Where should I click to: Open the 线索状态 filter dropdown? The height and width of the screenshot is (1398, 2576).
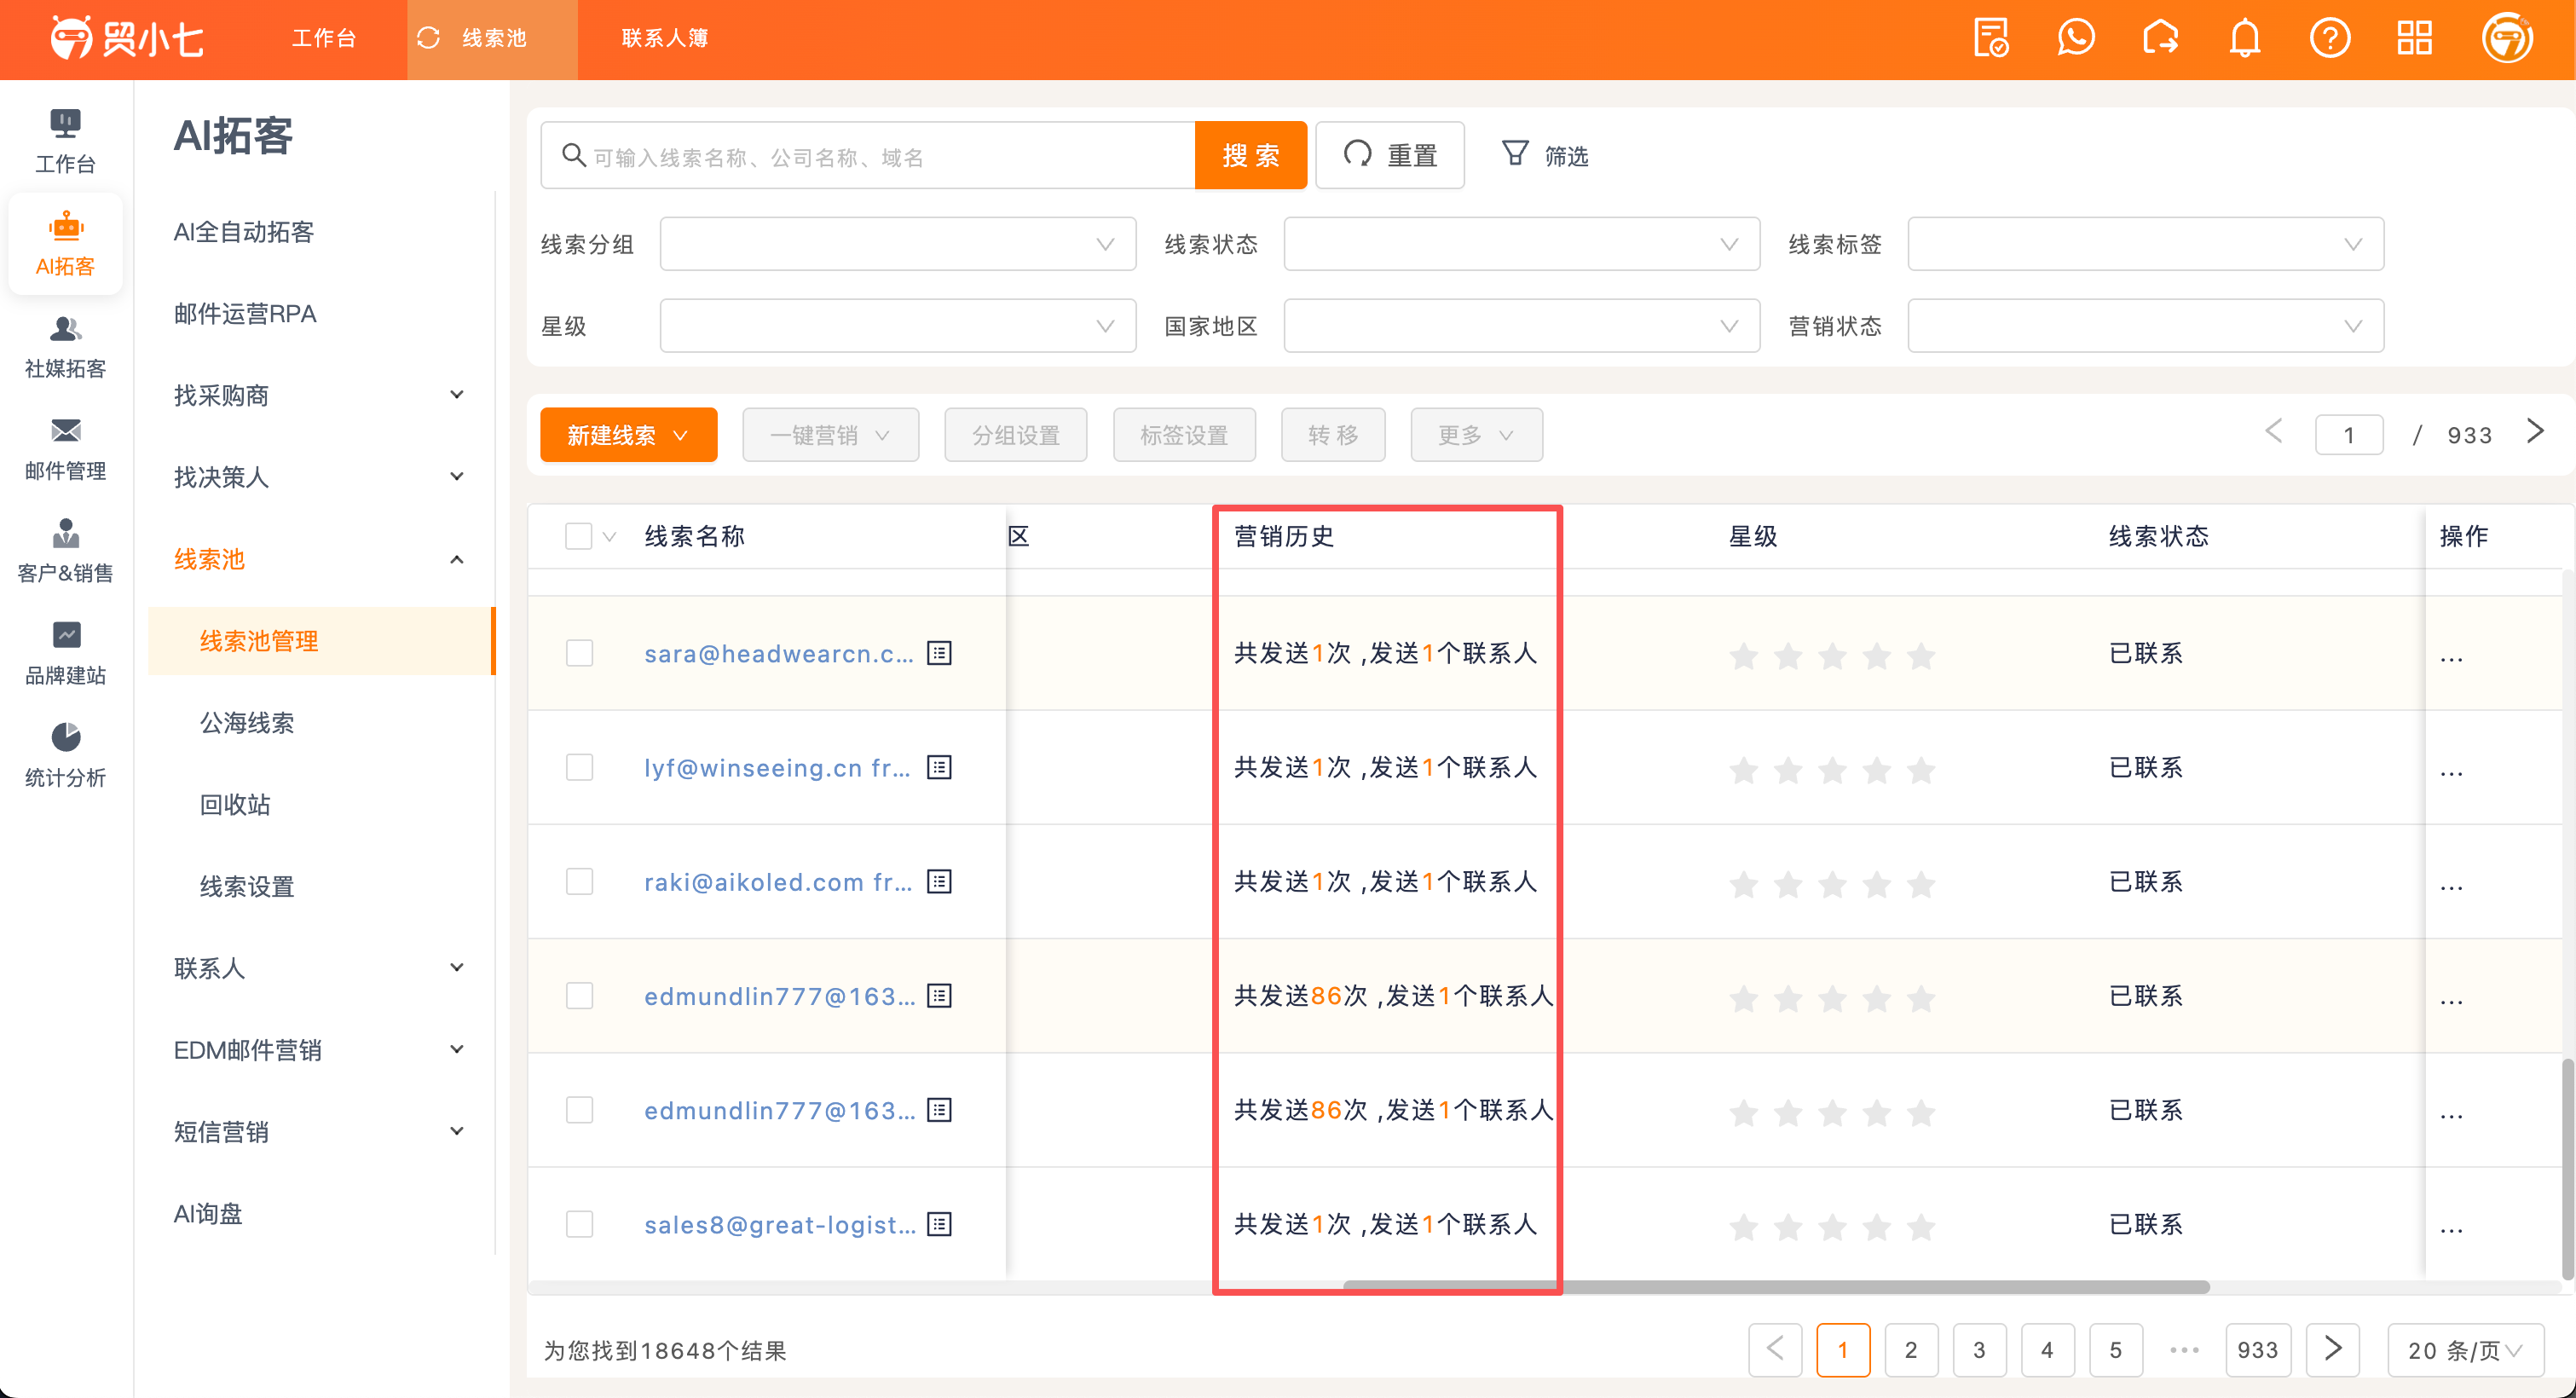tap(1521, 244)
